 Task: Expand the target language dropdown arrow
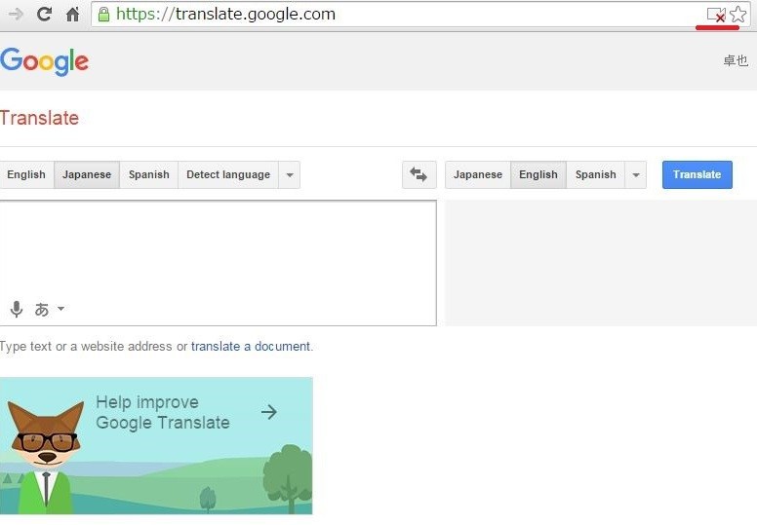636,174
